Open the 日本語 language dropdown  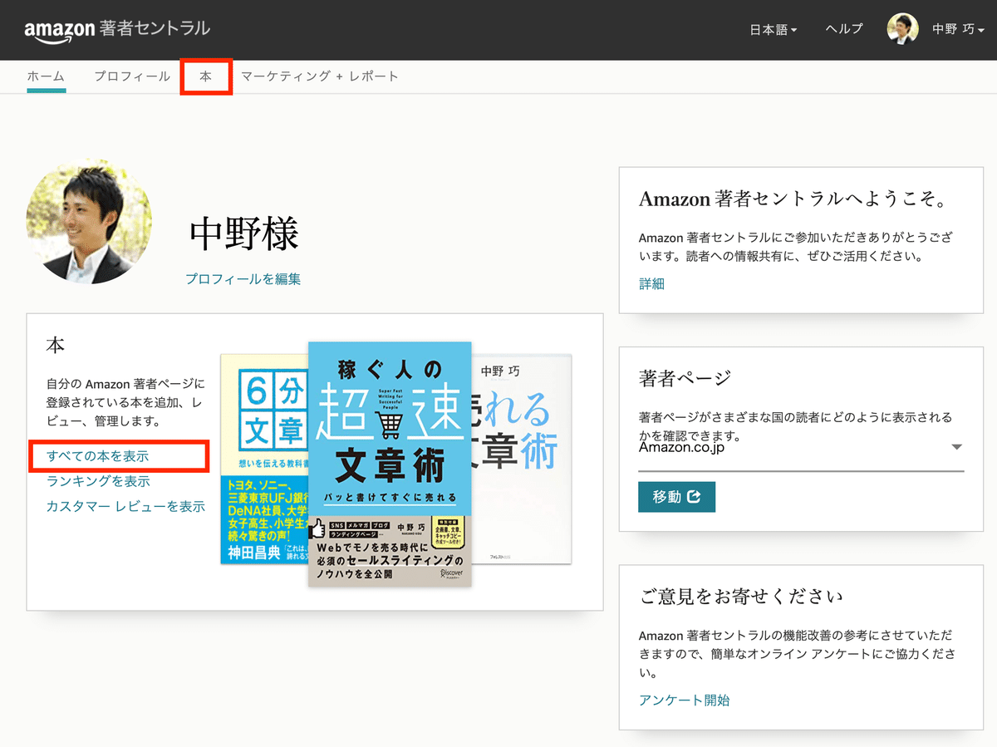pos(774,30)
